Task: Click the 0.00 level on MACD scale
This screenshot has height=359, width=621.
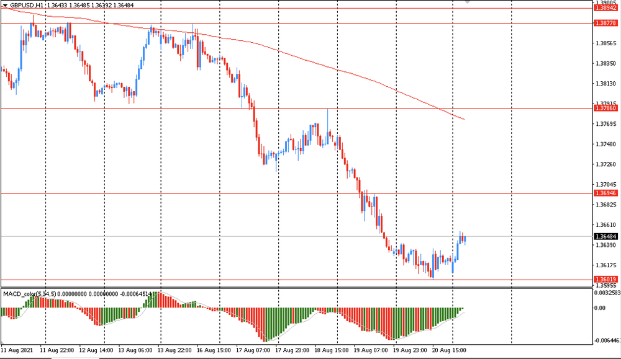Action: pyautogui.click(x=601, y=308)
